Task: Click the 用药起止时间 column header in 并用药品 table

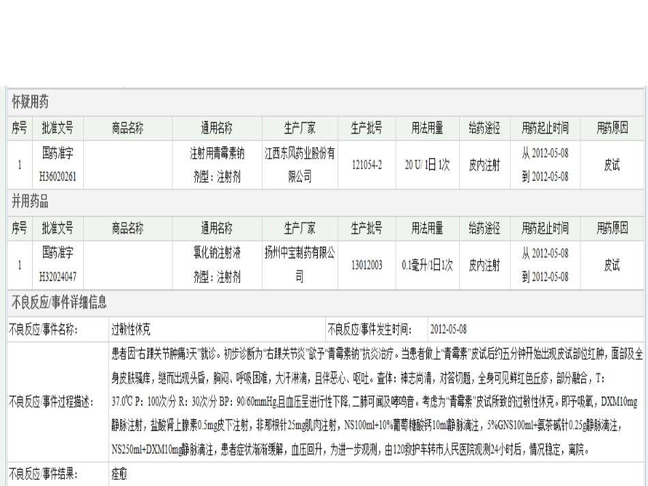Action: click(x=545, y=228)
